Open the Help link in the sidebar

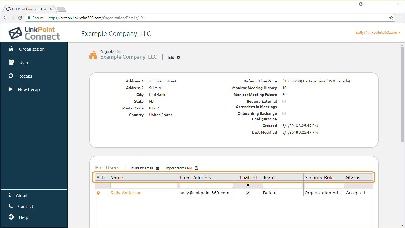coord(23,217)
